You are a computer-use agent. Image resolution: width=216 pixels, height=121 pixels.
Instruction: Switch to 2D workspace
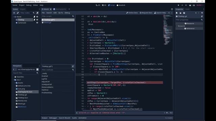[x=98, y=5]
